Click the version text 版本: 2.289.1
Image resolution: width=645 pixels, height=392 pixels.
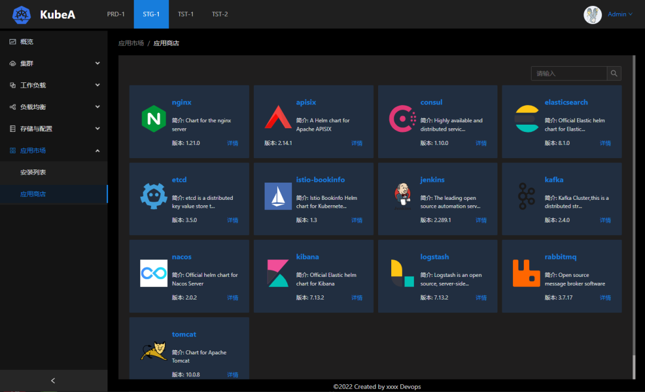pyautogui.click(x=435, y=220)
